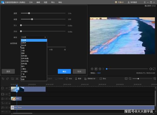Image resolution: width=157 pixels, height=115 pixels.
Task: Open the edit pencil tool
Action: pos(13,79)
